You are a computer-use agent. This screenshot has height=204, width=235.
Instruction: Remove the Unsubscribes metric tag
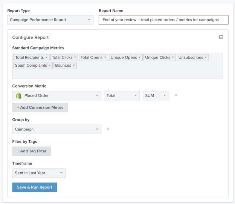(206, 57)
